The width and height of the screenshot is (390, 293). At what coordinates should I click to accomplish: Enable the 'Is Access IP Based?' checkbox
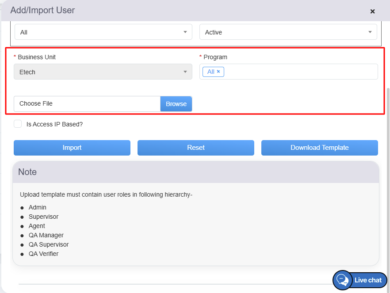click(18, 124)
